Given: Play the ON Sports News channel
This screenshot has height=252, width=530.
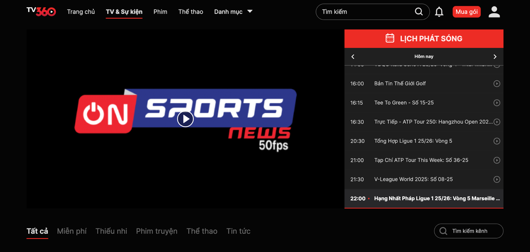Looking at the screenshot, I should (x=185, y=119).
